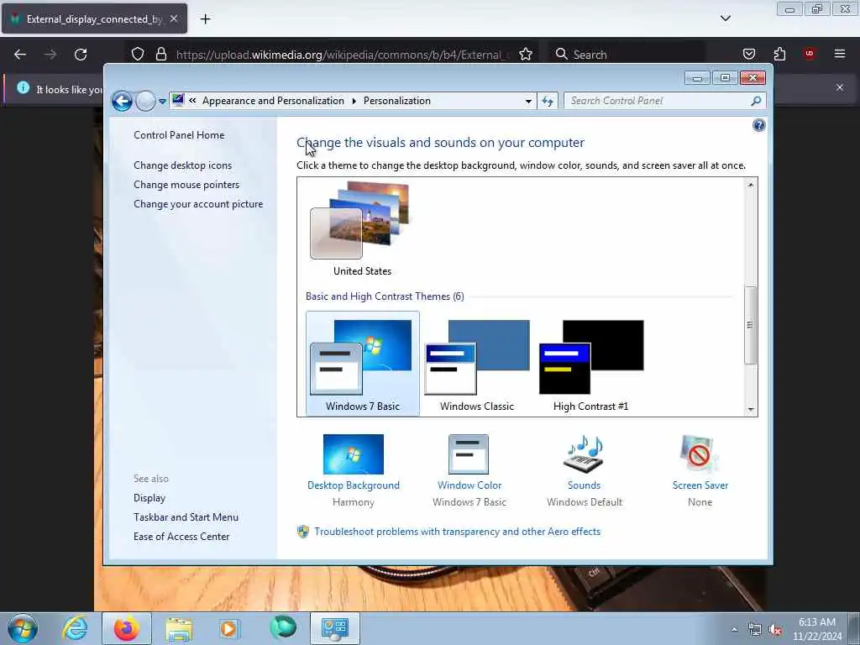
Task: Click the Personalization breadcrumb
Action: coord(397,101)
